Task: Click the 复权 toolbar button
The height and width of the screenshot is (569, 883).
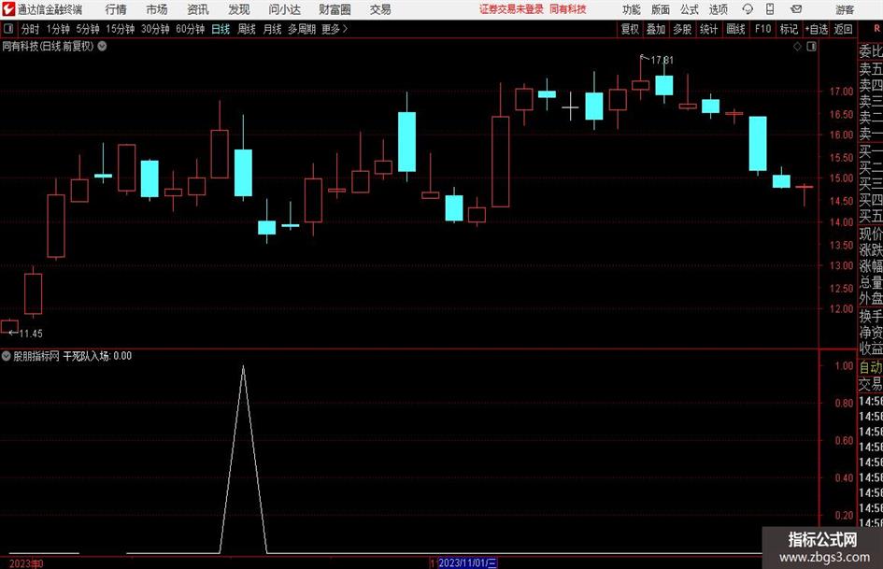Action: pos(630,29)
